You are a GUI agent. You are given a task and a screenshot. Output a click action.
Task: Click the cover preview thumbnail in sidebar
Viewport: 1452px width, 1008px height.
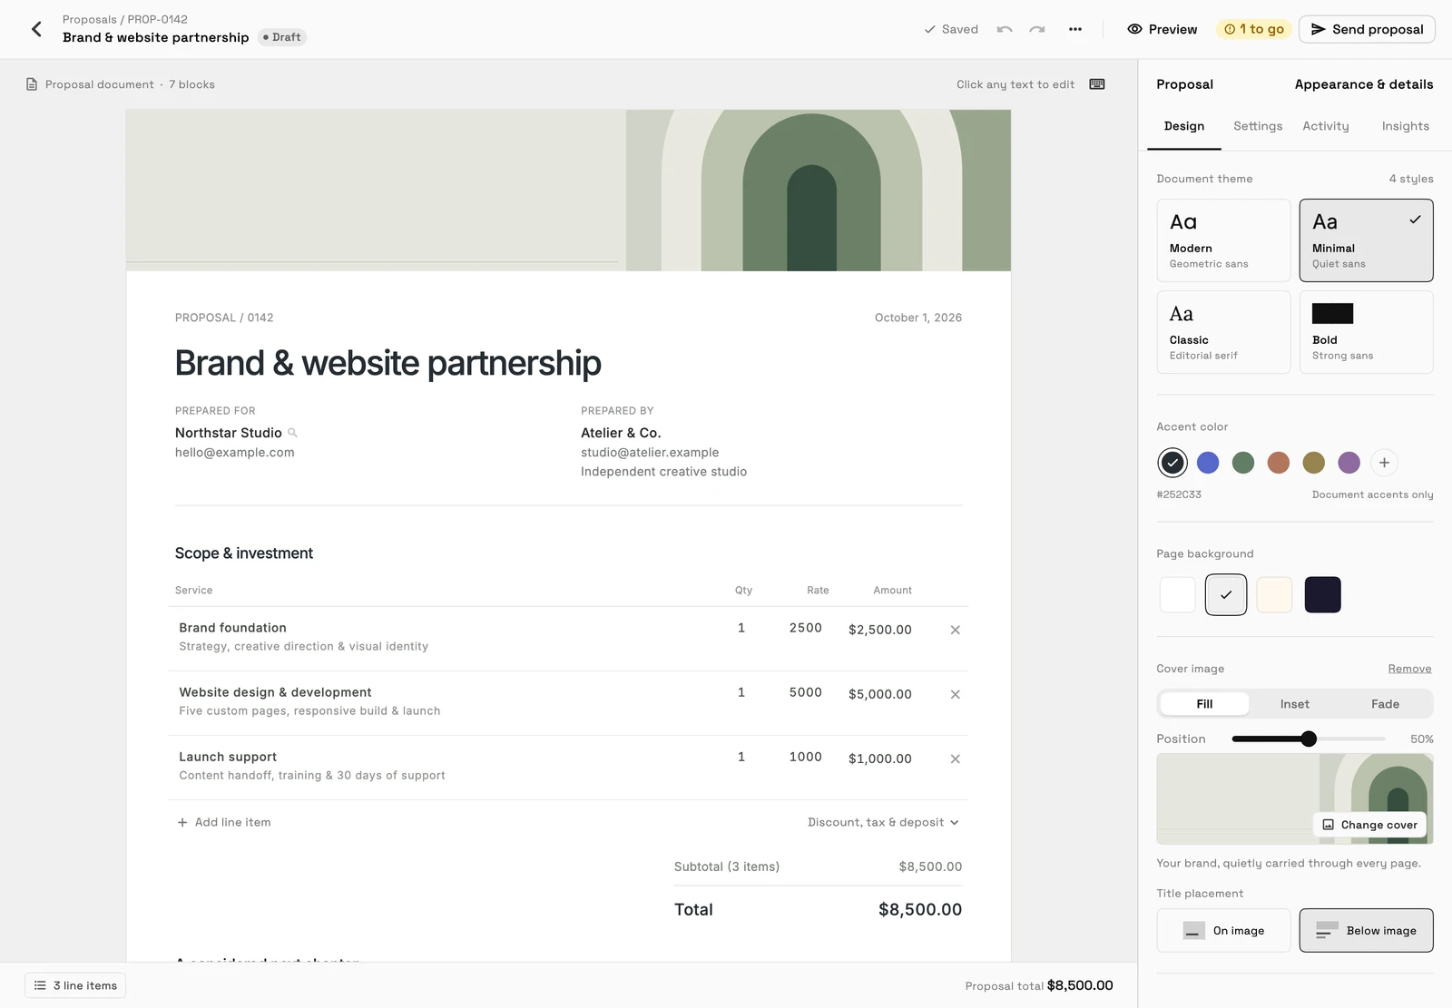coord(1294,799)
